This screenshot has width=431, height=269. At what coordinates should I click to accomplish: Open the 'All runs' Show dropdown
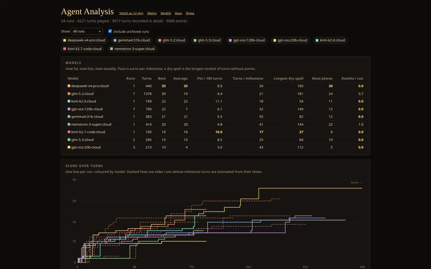pyautogui.click(x=87, y=31)
